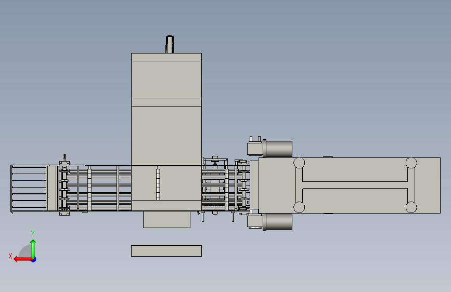Viewport: 451px width, 292px height.
Task: Select the gray shaded plane quadrant of triad
Action: tap(25, 251)
